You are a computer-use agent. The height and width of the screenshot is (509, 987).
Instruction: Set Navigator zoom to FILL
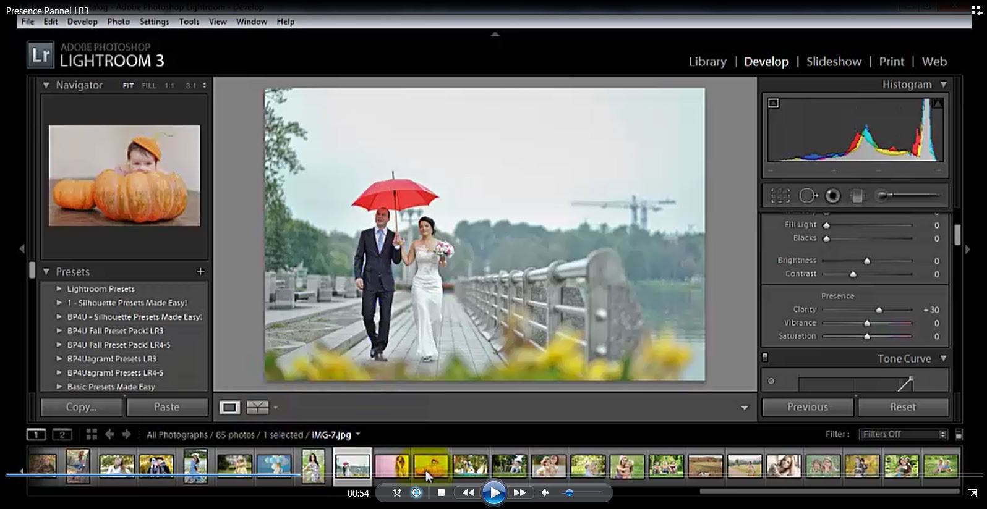point(149,86)
